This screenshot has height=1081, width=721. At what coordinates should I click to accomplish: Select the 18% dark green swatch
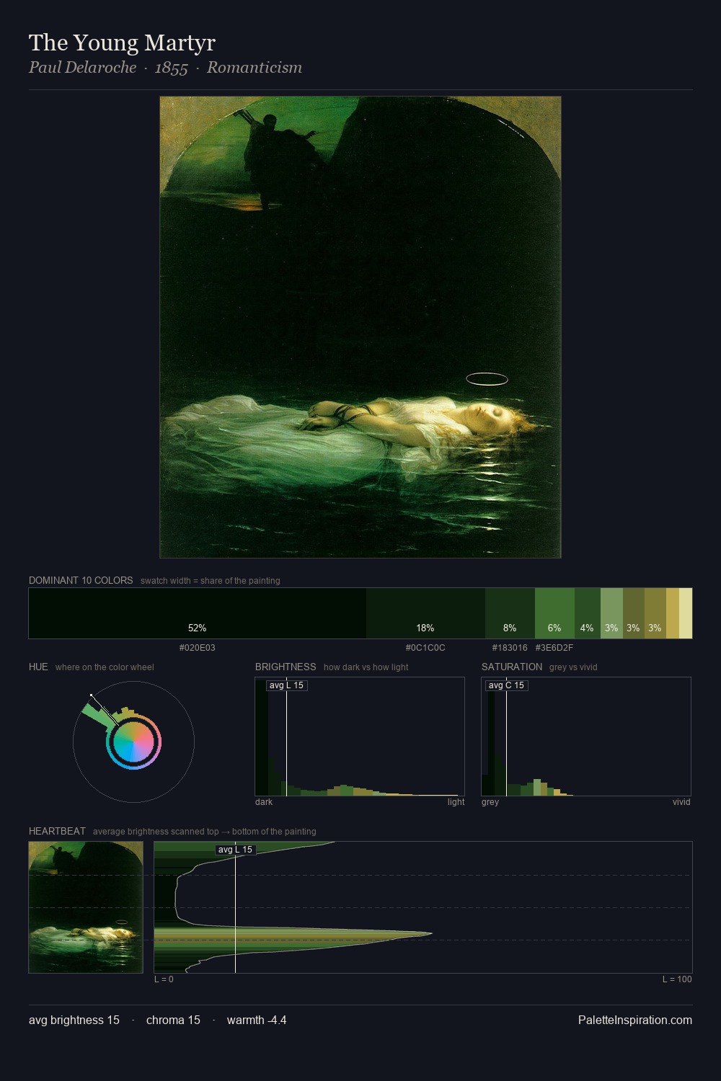(425, 613)
